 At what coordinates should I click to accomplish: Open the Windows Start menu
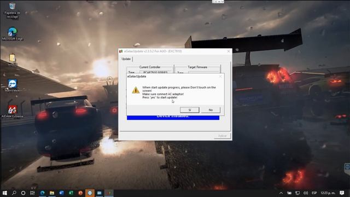pos(4,193)
